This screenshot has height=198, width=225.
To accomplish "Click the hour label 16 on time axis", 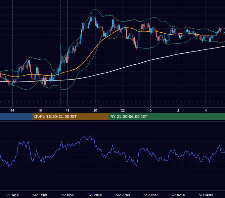I will point(40,111).
